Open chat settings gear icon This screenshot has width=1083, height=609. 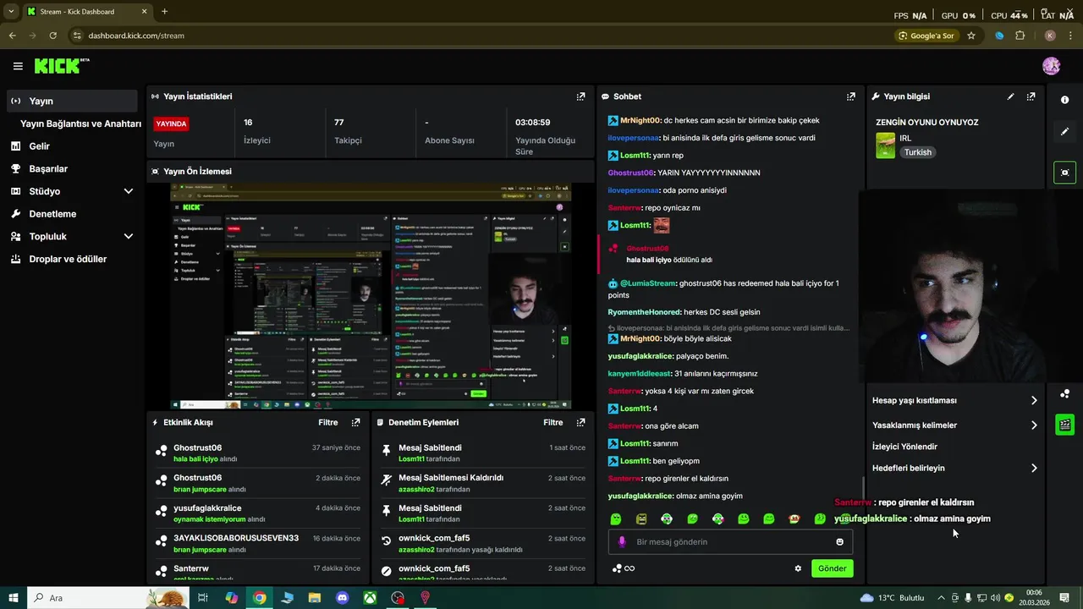click(798, 568)
